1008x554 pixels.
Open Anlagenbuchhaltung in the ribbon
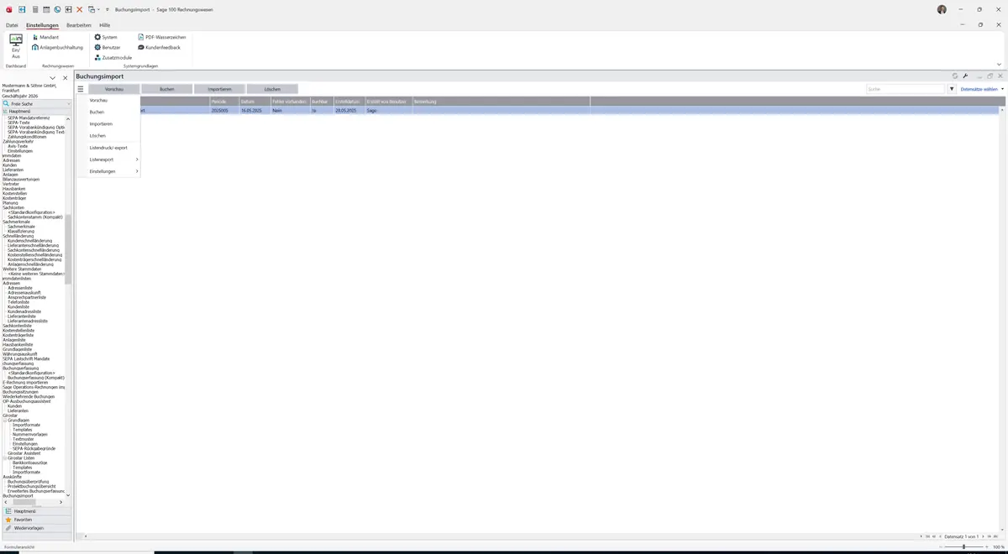click(57, 47)
